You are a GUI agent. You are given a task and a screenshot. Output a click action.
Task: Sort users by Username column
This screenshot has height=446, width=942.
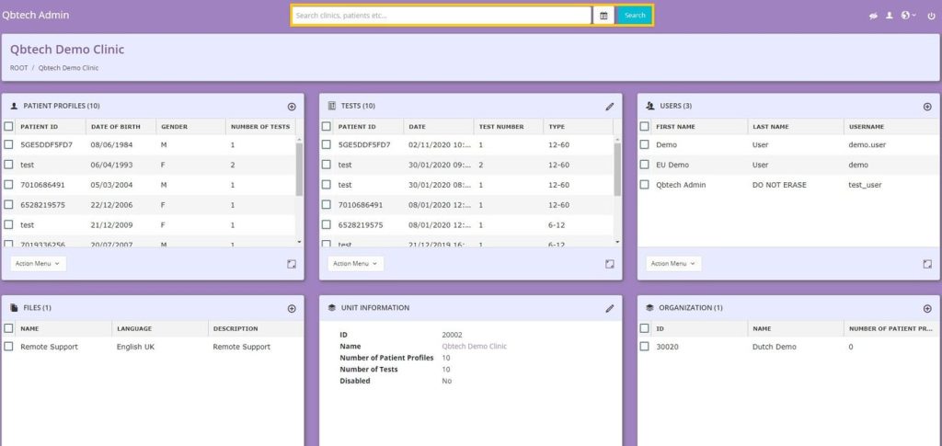(x=866, y=127)
